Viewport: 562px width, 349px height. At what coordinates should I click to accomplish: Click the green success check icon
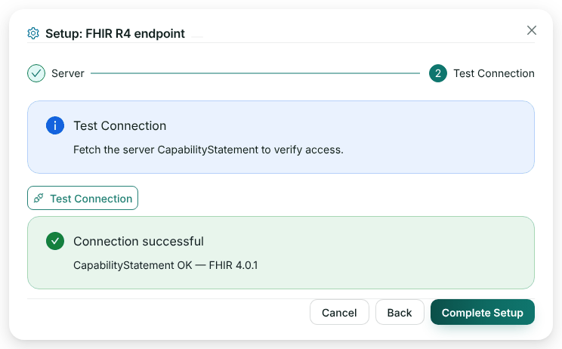tap(55, 241)
